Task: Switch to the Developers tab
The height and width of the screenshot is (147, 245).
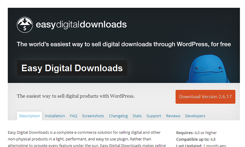Action: pos(195,116)
